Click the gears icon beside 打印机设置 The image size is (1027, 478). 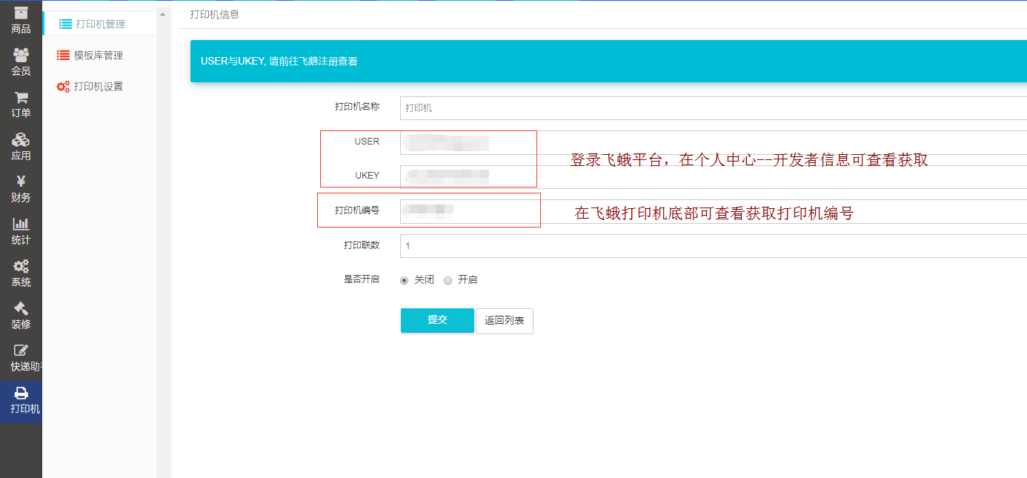pyautogui.click(x=63, y=87)
